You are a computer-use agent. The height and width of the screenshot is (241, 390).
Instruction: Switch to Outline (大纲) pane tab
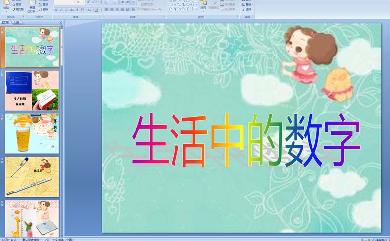16,22
